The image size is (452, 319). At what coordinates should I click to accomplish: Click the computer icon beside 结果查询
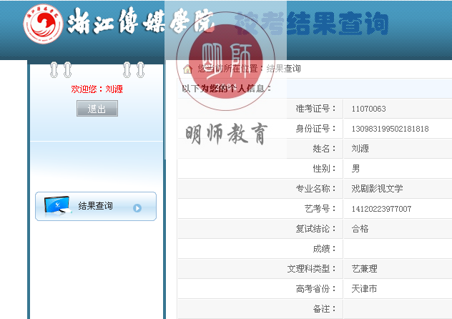[58, 205]
